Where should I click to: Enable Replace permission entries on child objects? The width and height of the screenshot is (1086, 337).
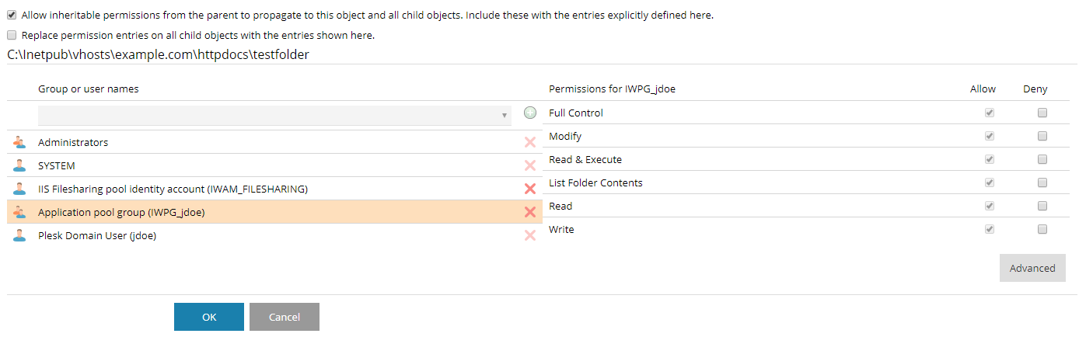(x=12, y=35)
